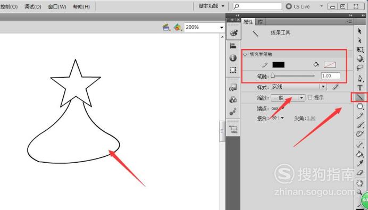Edit stroke style with pencil icon

(336, 87)
